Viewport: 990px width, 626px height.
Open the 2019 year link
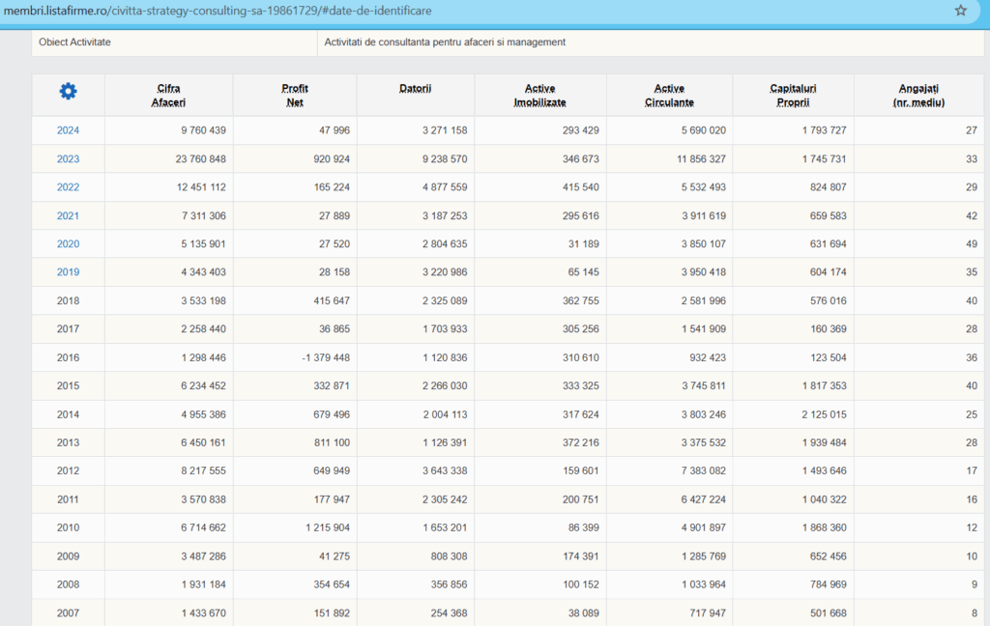(x=69, y=272)
